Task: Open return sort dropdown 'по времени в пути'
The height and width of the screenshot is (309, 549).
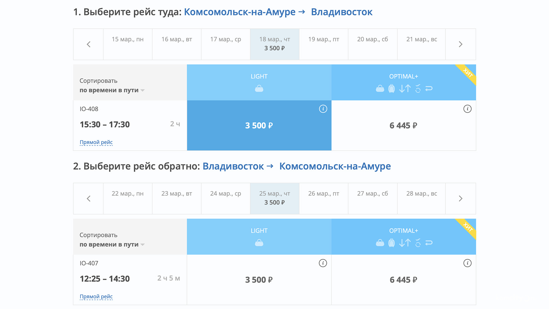Action: [x=112, y=245]
